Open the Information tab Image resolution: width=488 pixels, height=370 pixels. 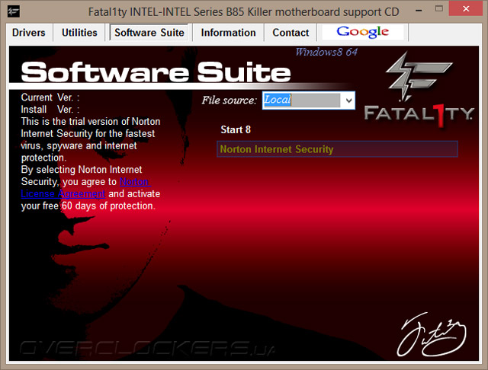coord(228,33)
